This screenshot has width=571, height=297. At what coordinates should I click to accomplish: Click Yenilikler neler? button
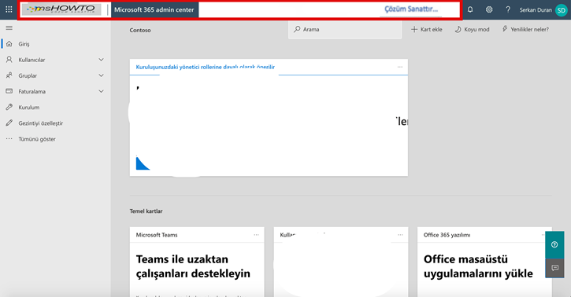(x=525, y=29)
